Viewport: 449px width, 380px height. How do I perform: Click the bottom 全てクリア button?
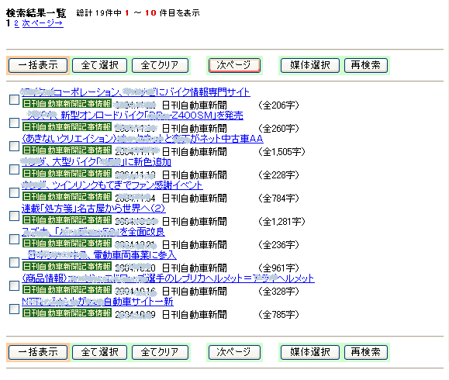click(160, 352)
